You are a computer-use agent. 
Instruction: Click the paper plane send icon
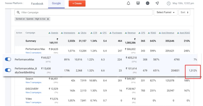[157, 3]
